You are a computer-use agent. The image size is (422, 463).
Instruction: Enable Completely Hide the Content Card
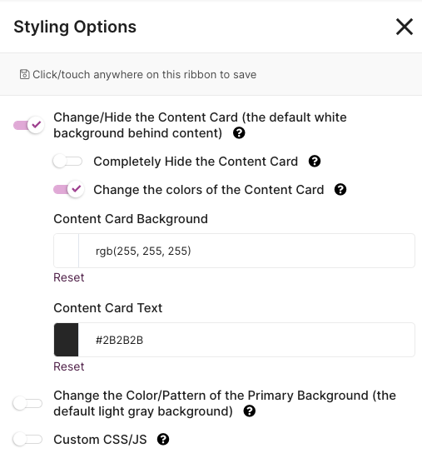click(68, 162)
